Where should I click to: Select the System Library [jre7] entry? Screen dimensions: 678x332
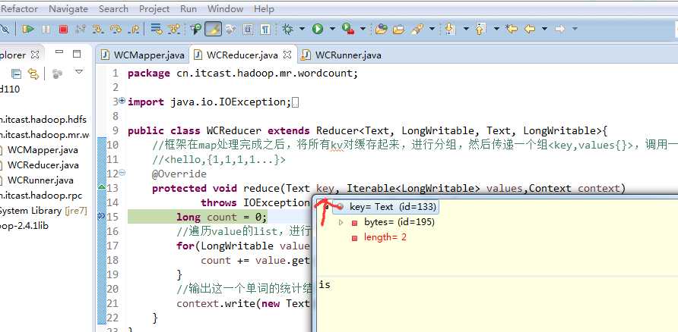43,211
